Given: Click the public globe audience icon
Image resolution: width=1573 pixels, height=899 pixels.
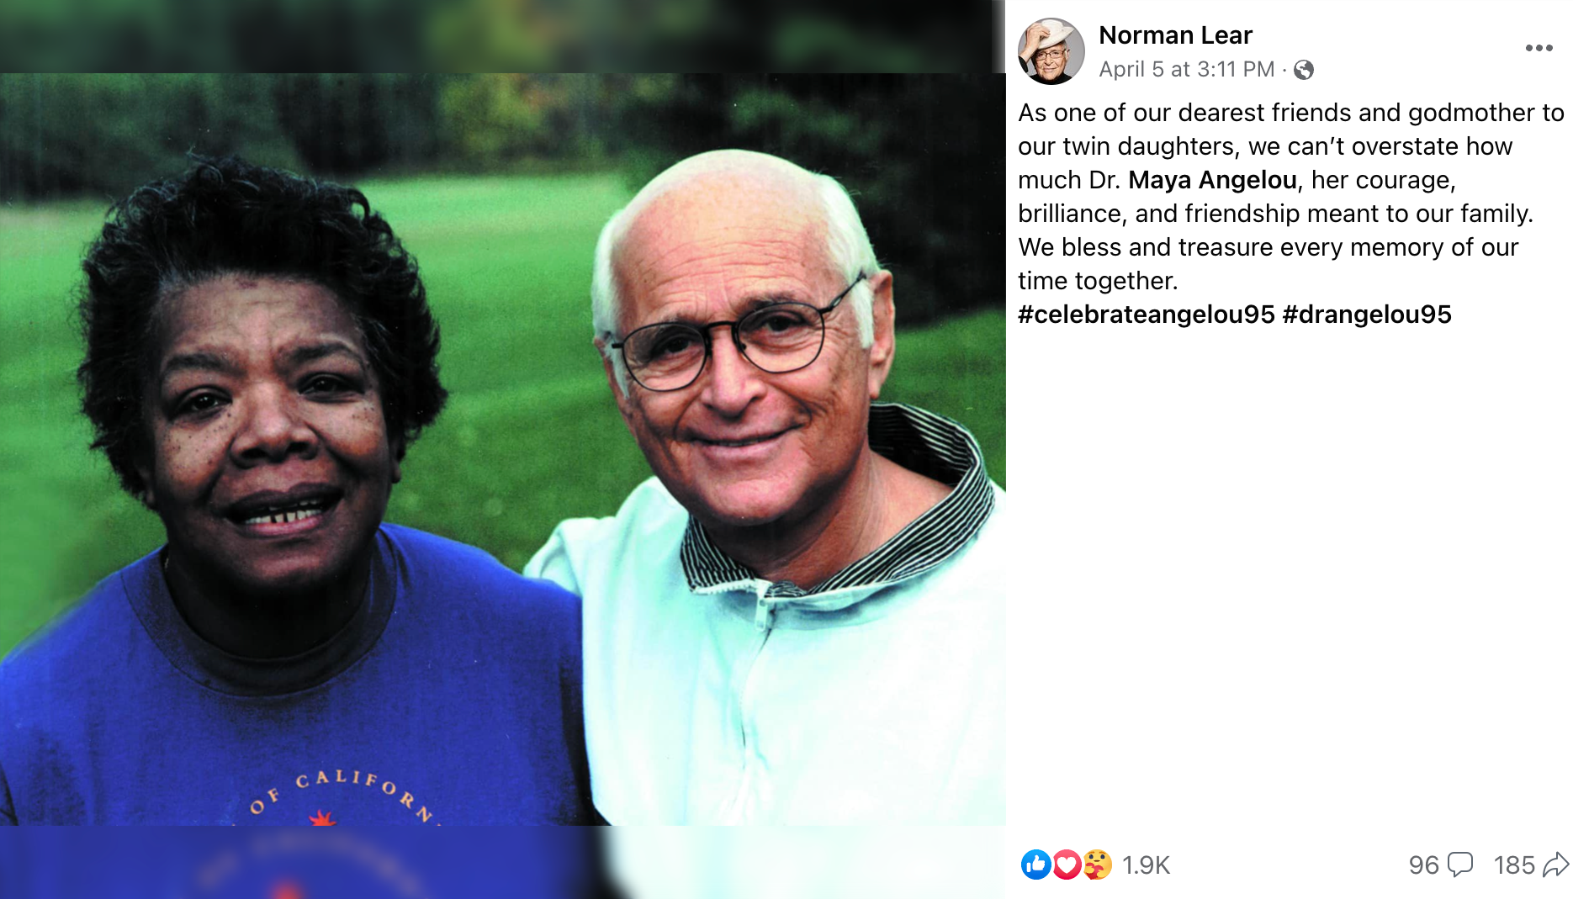Looking at the screenshot, I should pyautogui.click(x=1304, y=70).
